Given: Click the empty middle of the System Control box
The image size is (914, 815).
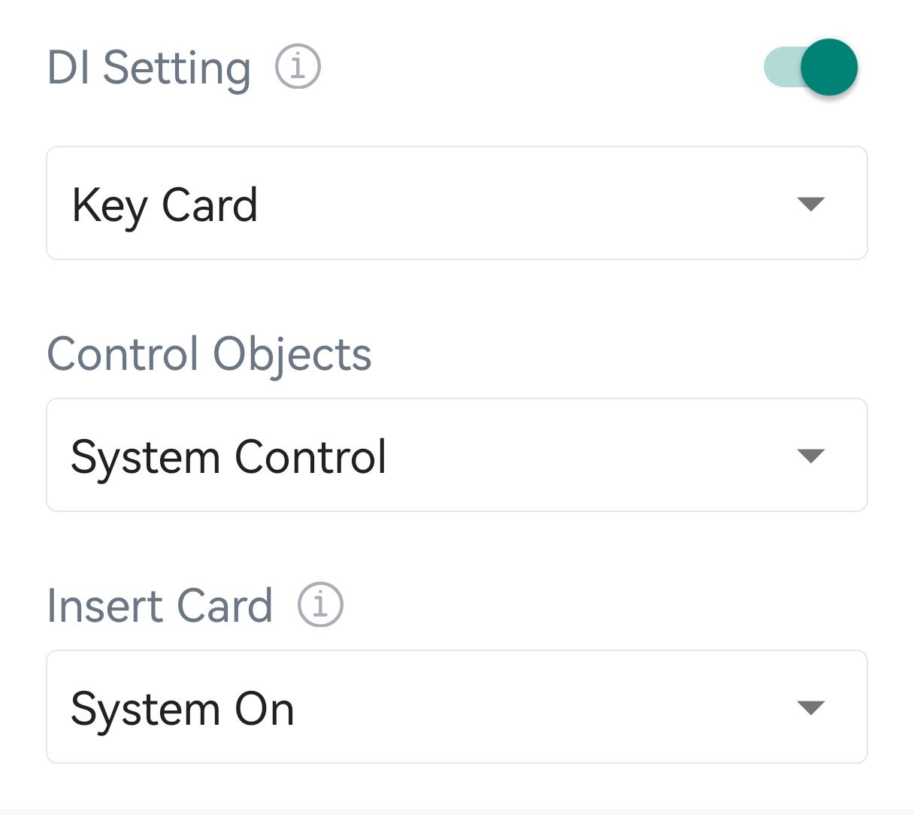Looking at the screenshot, I should pyautogui.click(x=586, y=455).
